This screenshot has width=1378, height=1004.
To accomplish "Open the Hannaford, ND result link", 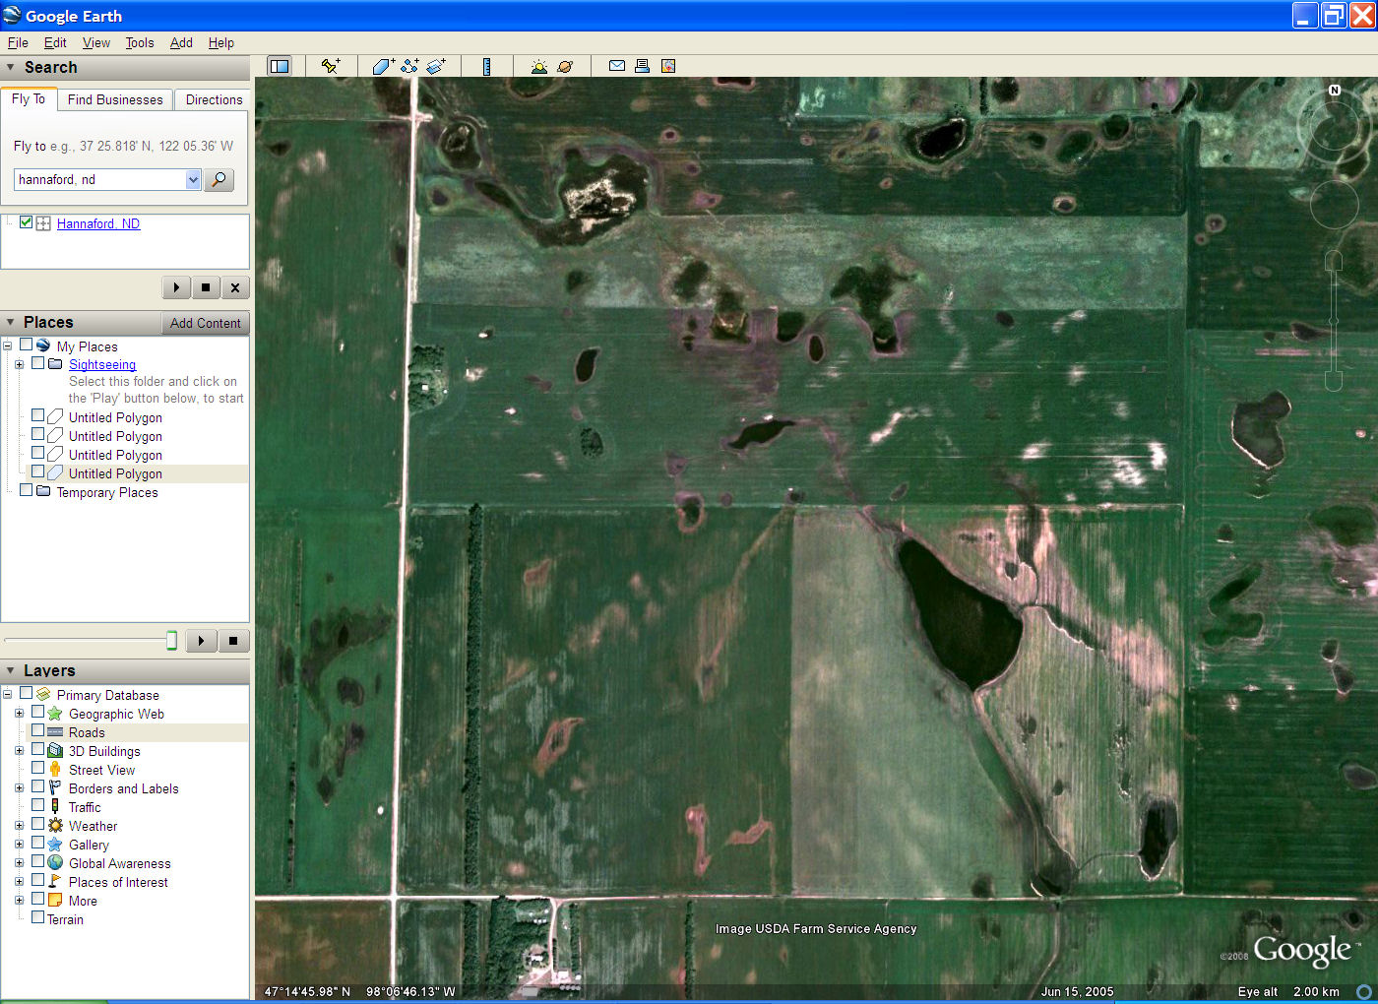I will coord(98,223).
